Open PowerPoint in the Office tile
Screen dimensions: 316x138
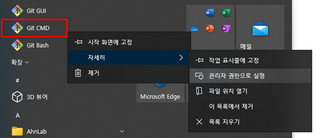coord(210,29)
